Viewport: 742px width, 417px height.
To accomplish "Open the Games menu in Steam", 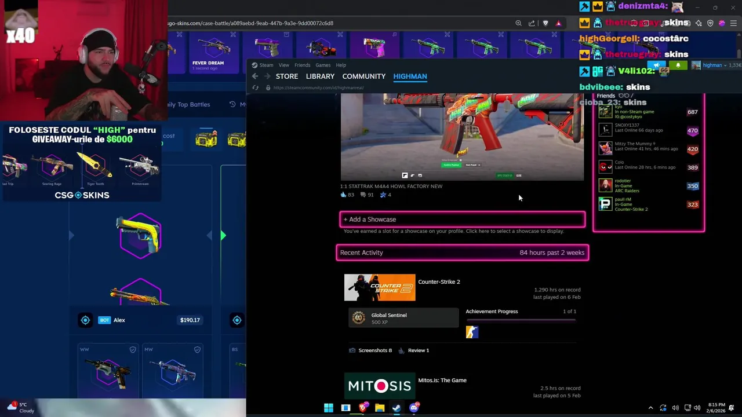I will point(323,65).
